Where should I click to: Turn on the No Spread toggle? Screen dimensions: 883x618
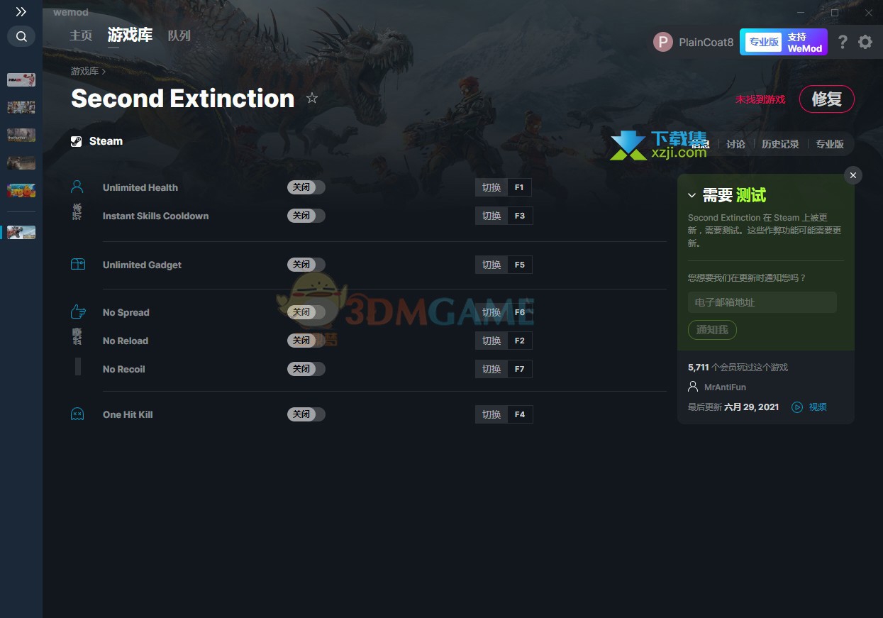306,312
